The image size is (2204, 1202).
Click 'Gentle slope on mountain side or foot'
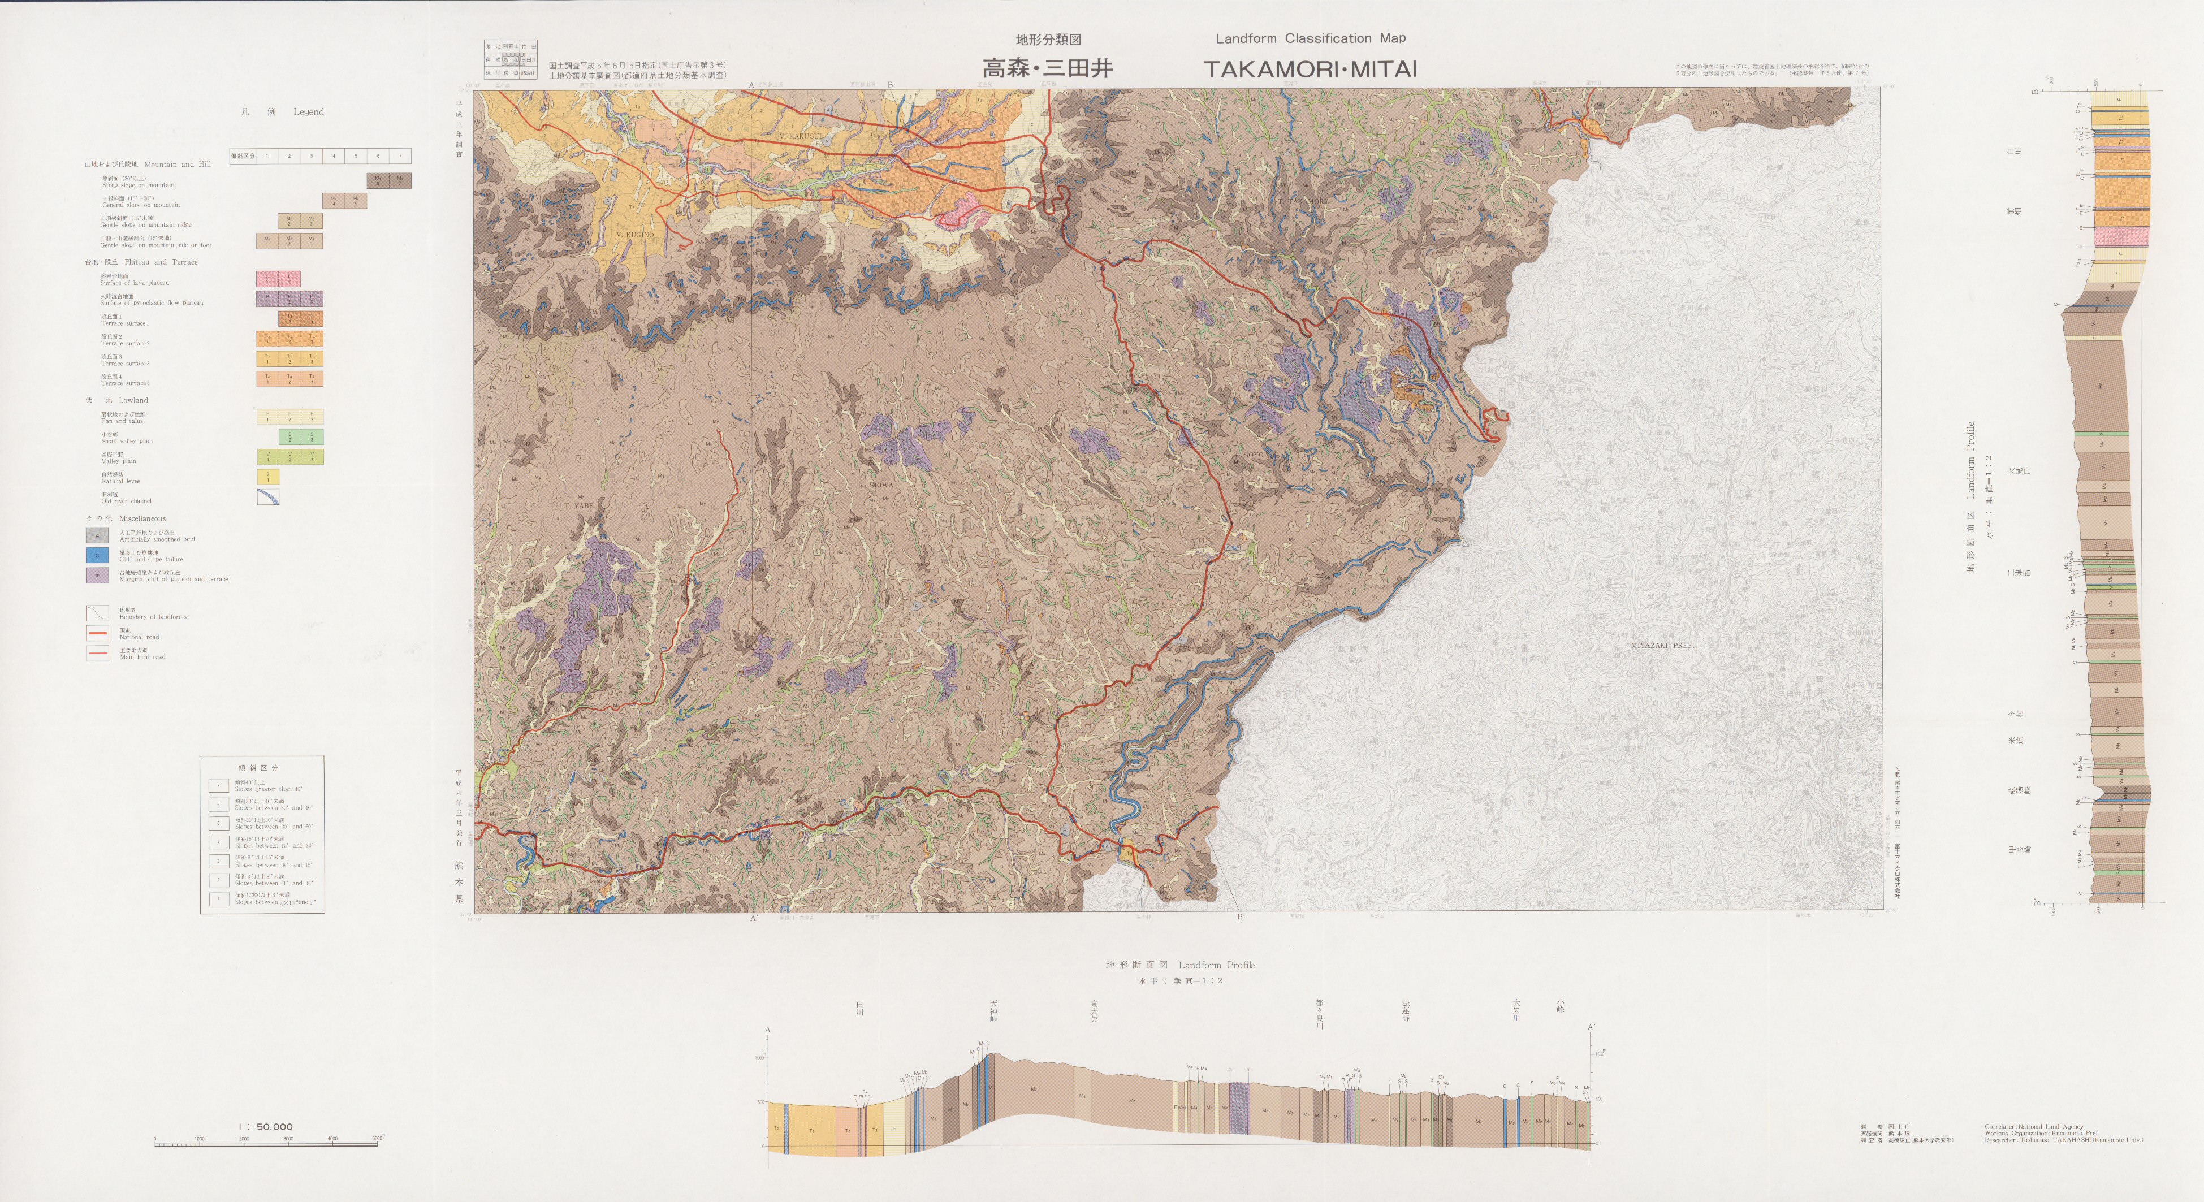(x=155, y=245)
